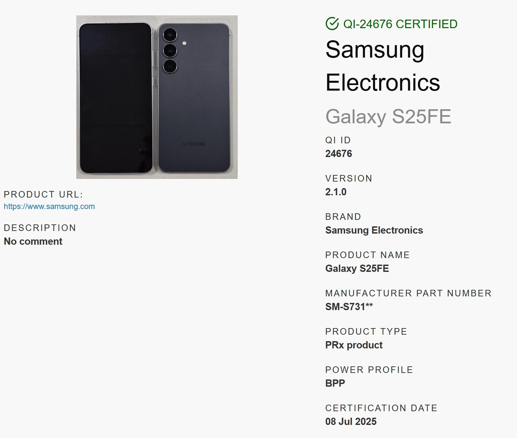
Task: Click the CERTIFICATION DATE label
Action: click(x=381, y=408)
